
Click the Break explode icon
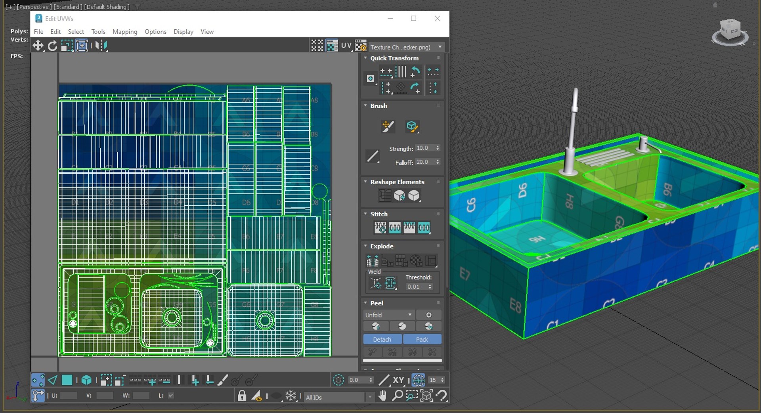click(x=373, y=260)
